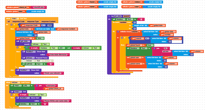
Task: Rename the procedure name 'get_data' field
Action: (117, 16)
